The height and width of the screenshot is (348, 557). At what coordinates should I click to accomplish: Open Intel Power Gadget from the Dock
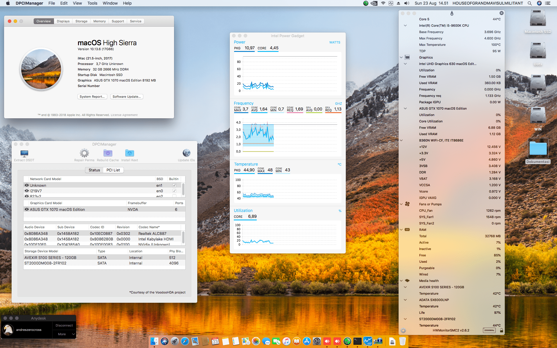(368, 341)
